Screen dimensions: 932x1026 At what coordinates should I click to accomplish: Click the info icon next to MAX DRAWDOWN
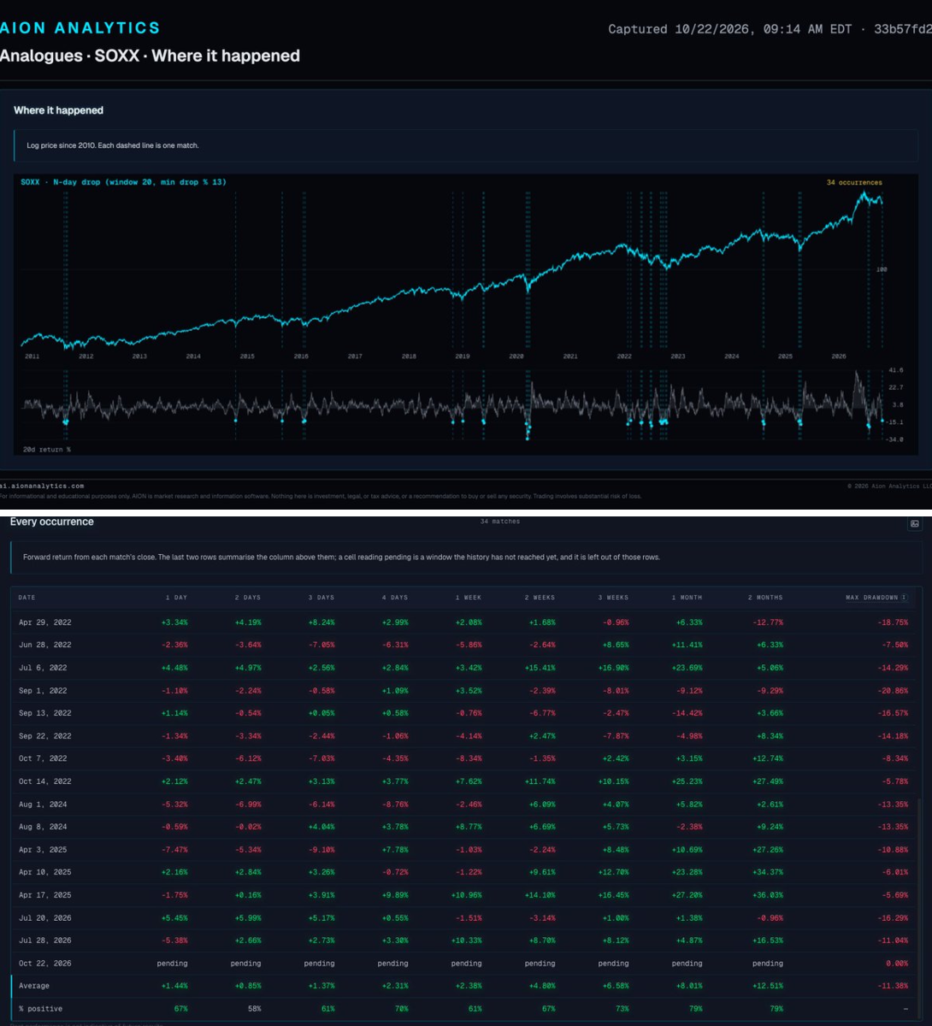coord(905,598)
